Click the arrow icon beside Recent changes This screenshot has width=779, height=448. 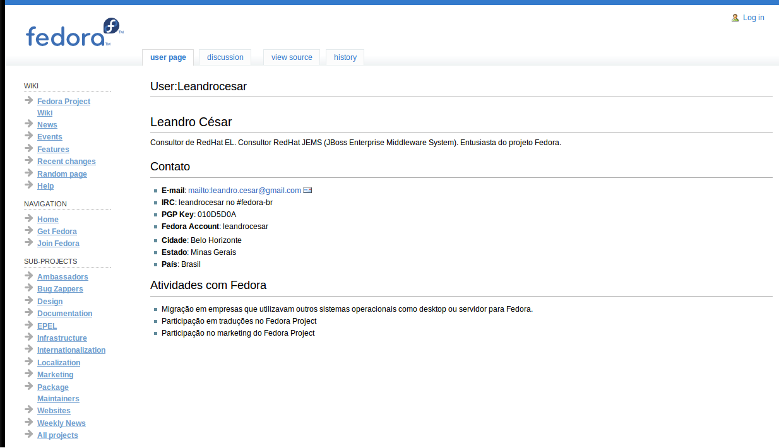click(29, 160)
